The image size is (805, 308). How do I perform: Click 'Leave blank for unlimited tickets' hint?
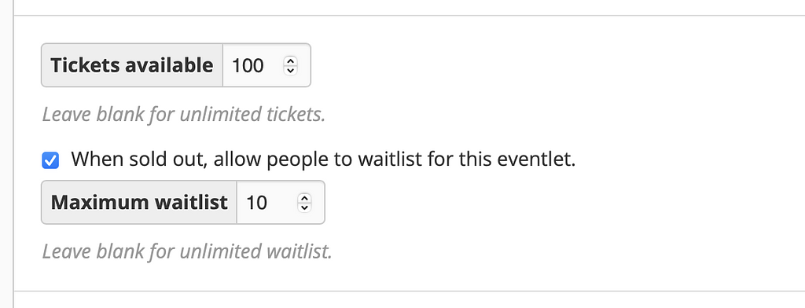click(x=184, y=115)
